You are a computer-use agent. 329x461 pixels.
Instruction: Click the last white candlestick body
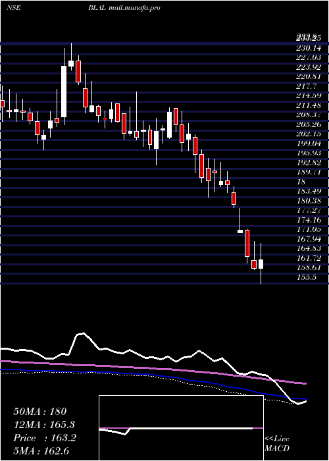(261, 264)
